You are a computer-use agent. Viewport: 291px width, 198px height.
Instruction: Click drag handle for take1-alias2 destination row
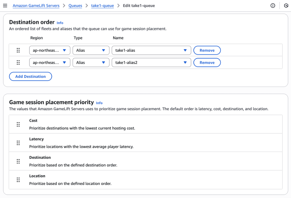pos(18,63)
